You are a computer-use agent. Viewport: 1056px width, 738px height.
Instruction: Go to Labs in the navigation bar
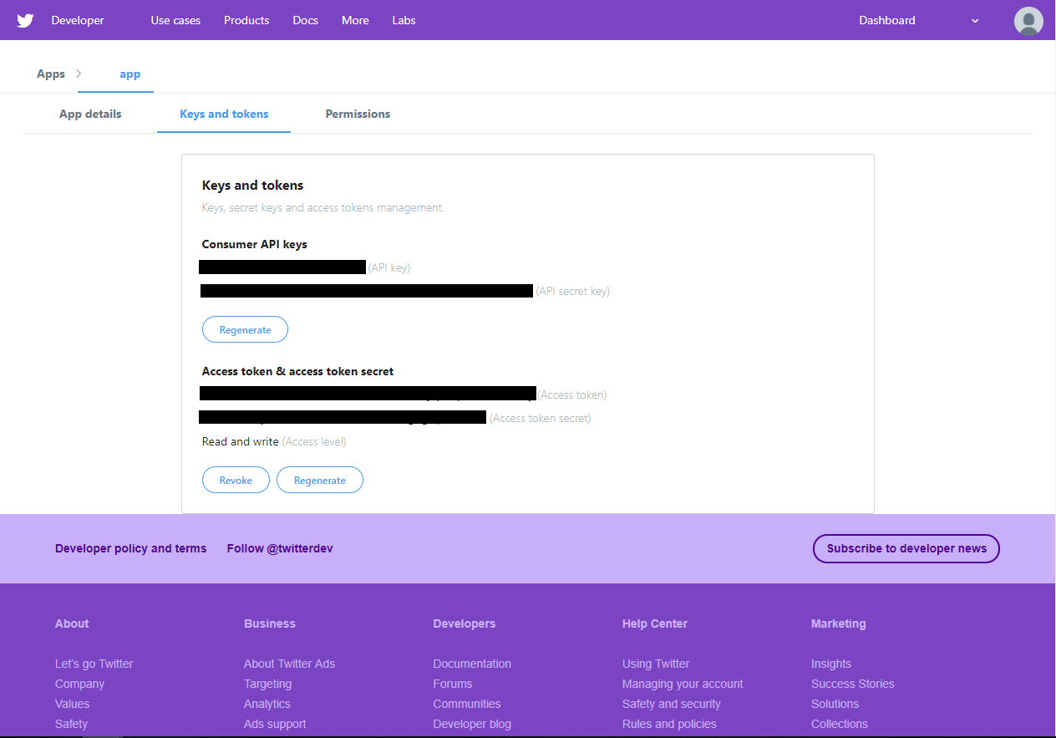coord(404,20)
